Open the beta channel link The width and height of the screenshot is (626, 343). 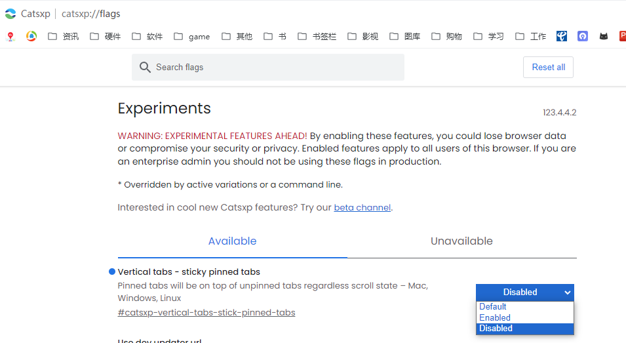click(x=362, y=208)
